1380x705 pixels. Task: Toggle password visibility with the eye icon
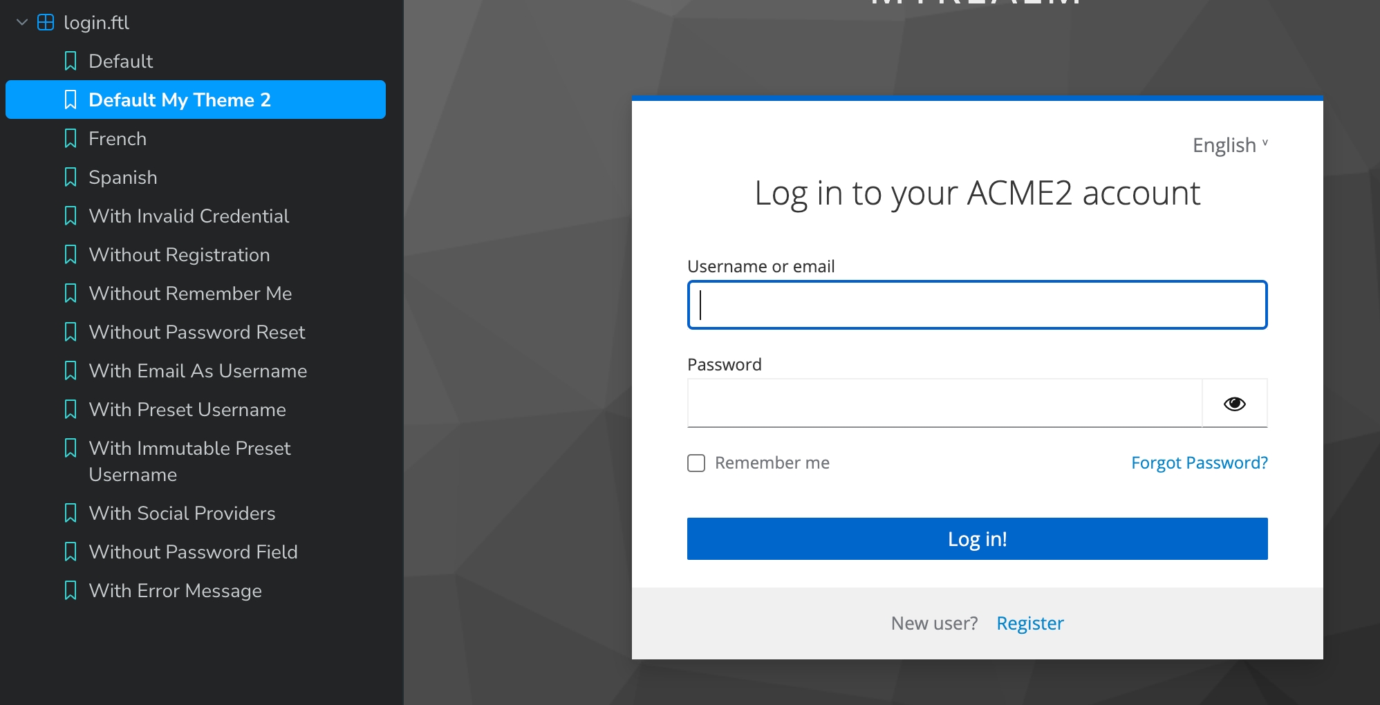[x=1234, y=404]
